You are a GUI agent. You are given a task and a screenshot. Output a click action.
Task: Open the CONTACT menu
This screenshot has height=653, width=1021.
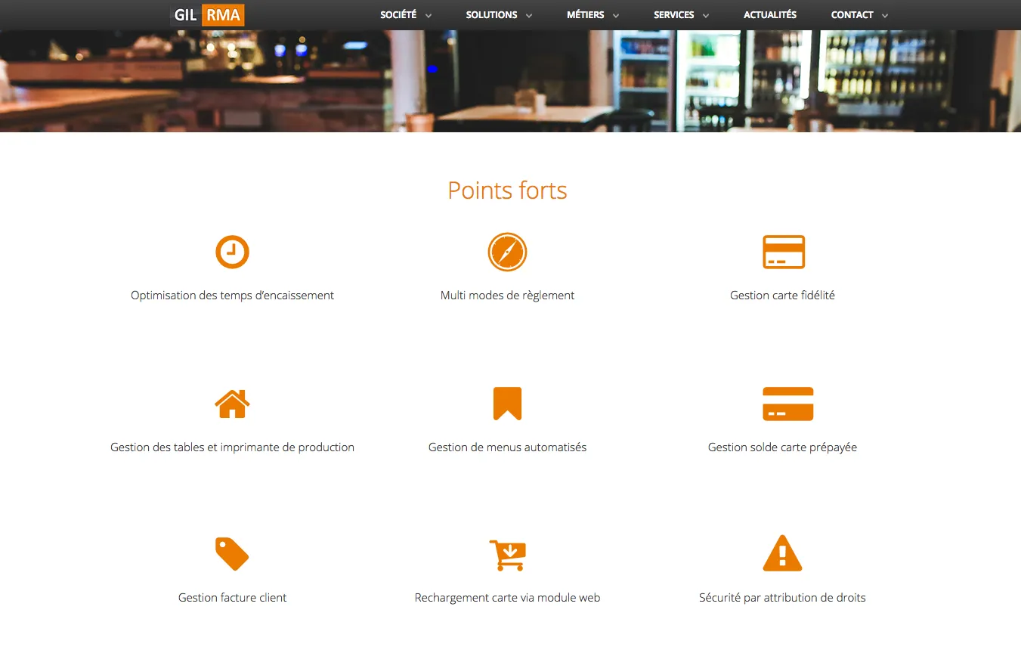pos(852,15)
